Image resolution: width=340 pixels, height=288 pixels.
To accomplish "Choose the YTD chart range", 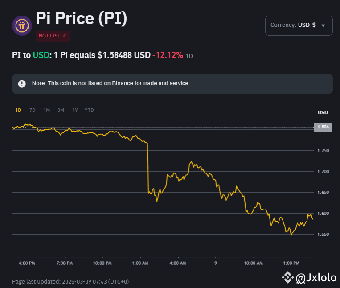I will (x=89, y=110).
